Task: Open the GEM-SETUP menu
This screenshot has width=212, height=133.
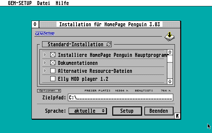Action: tap(20, 3)
